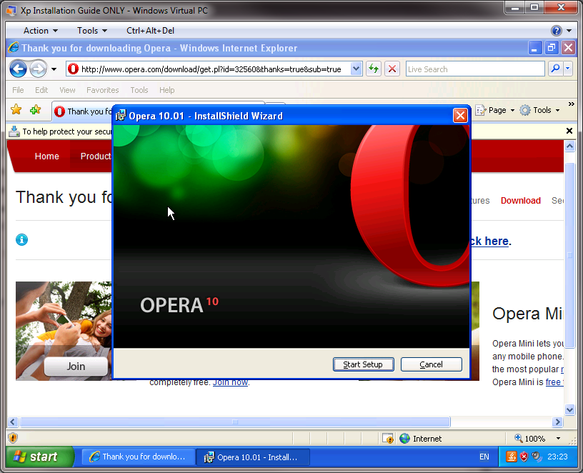
Task: Open the IE Favorites menu
Action: click(x=103, y=90)
